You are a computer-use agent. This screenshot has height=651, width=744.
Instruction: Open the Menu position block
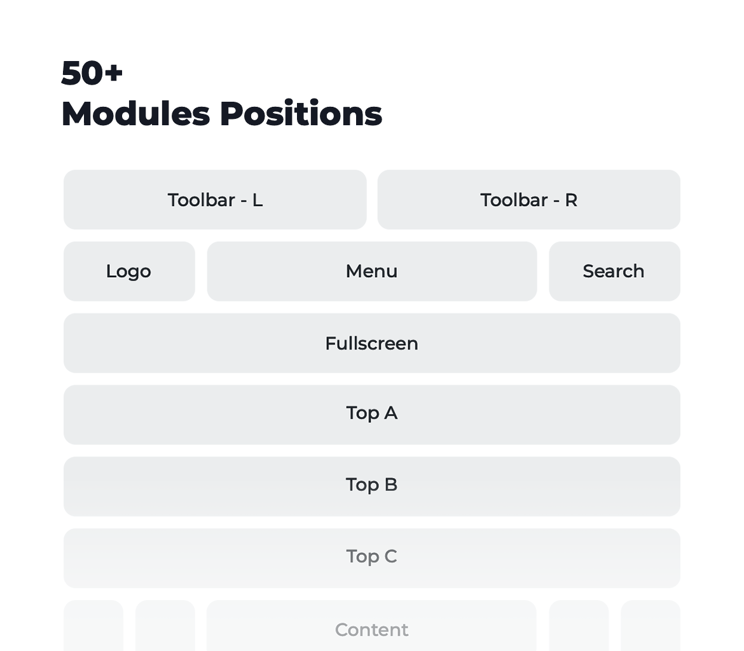pyautogui.click(x=372, y=271)
